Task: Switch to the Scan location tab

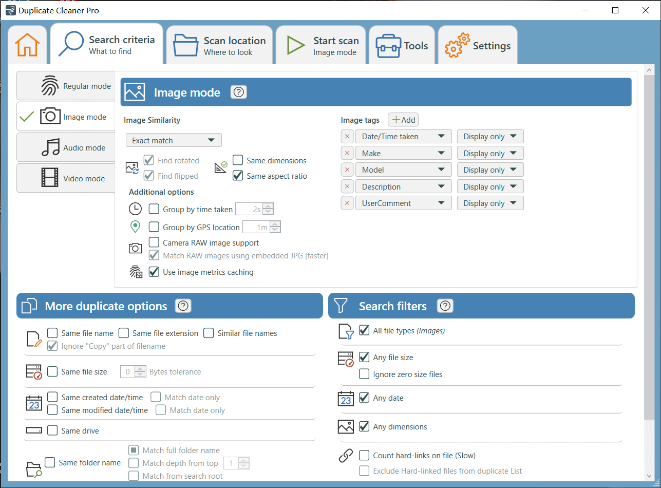Action: click(x=220, y=45)
